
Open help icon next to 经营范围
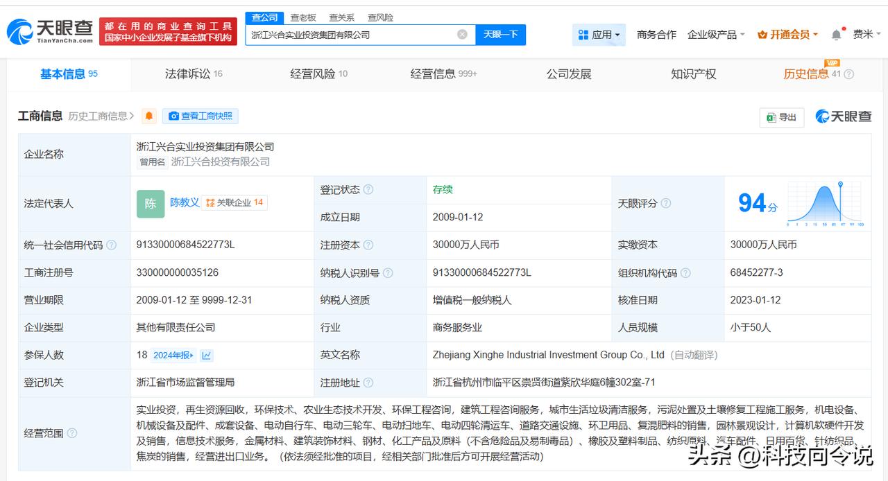(x=72, y=434)
